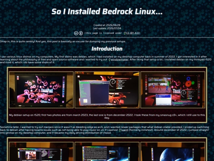Click the attribution person icon

pyautogui.click(x=81, y=33)
